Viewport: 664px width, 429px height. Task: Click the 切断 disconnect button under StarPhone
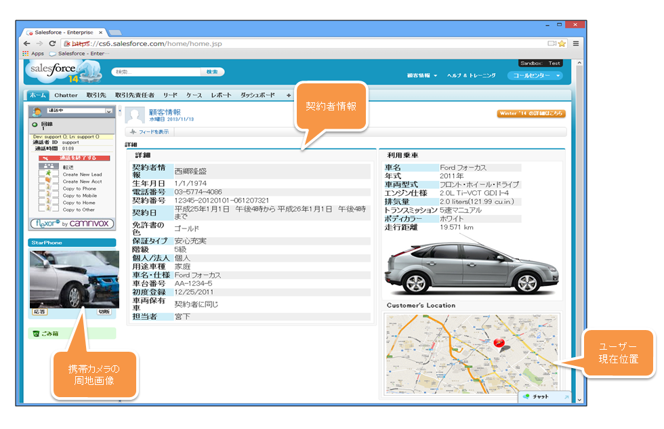pyautogui.click(x=104, y=312)
